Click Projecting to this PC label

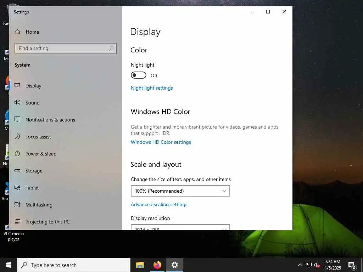click(48, 222)
